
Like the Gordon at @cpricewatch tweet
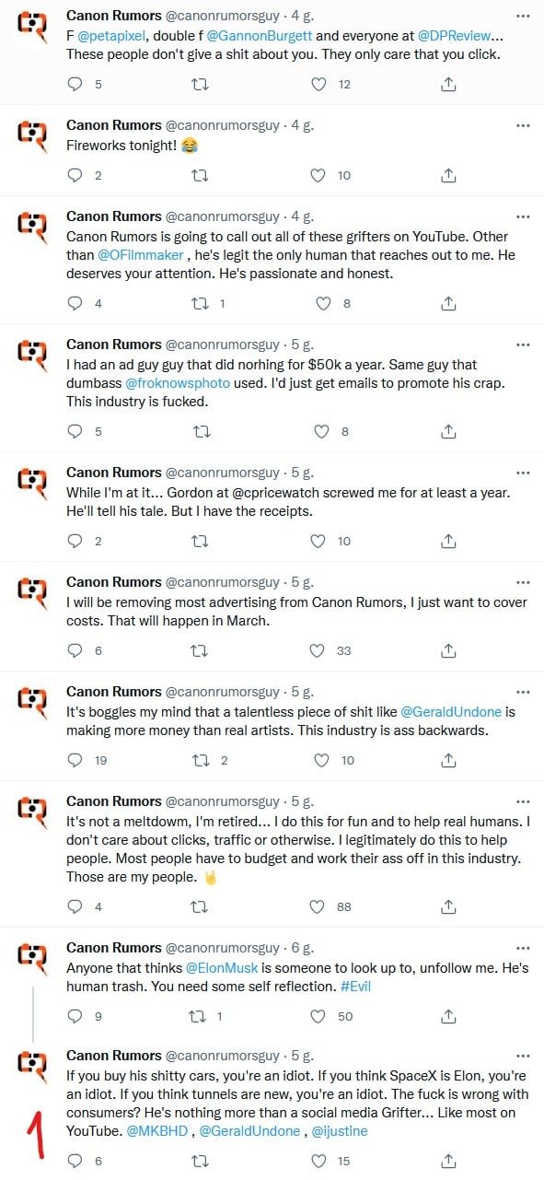(318, 541)
